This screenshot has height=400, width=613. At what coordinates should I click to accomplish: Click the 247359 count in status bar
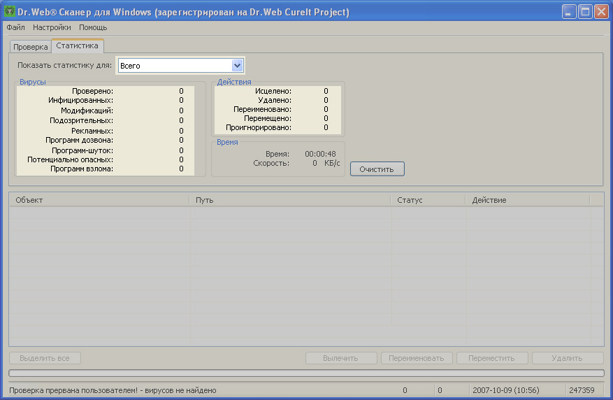(582, 390)
